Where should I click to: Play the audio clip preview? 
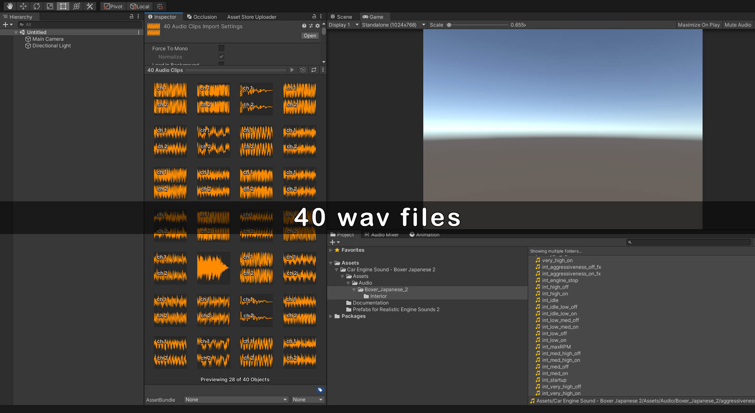point(292,70)
